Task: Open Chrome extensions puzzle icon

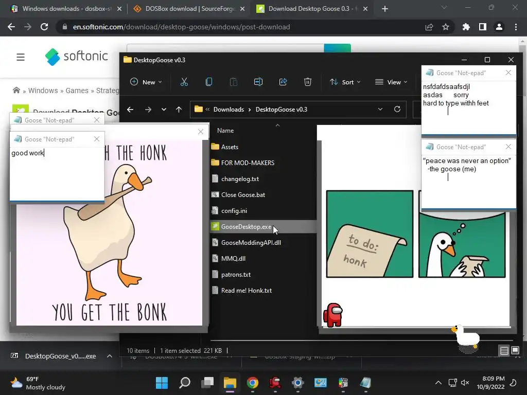Action: coord(466,27)
